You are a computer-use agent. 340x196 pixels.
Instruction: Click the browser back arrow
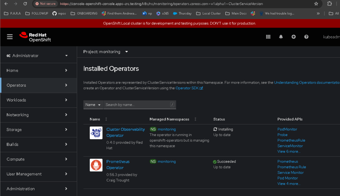[6, 4]
